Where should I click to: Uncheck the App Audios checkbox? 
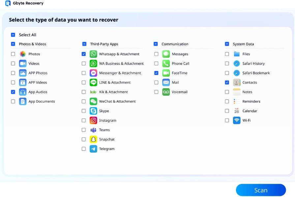pyautogui.click(x=13, y=92)
